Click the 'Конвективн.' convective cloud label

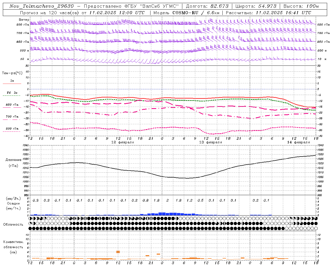[x=13, y=242]
